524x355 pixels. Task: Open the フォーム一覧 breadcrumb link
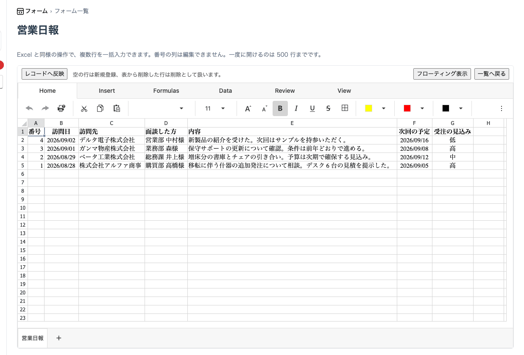click(x=71, y=11)
